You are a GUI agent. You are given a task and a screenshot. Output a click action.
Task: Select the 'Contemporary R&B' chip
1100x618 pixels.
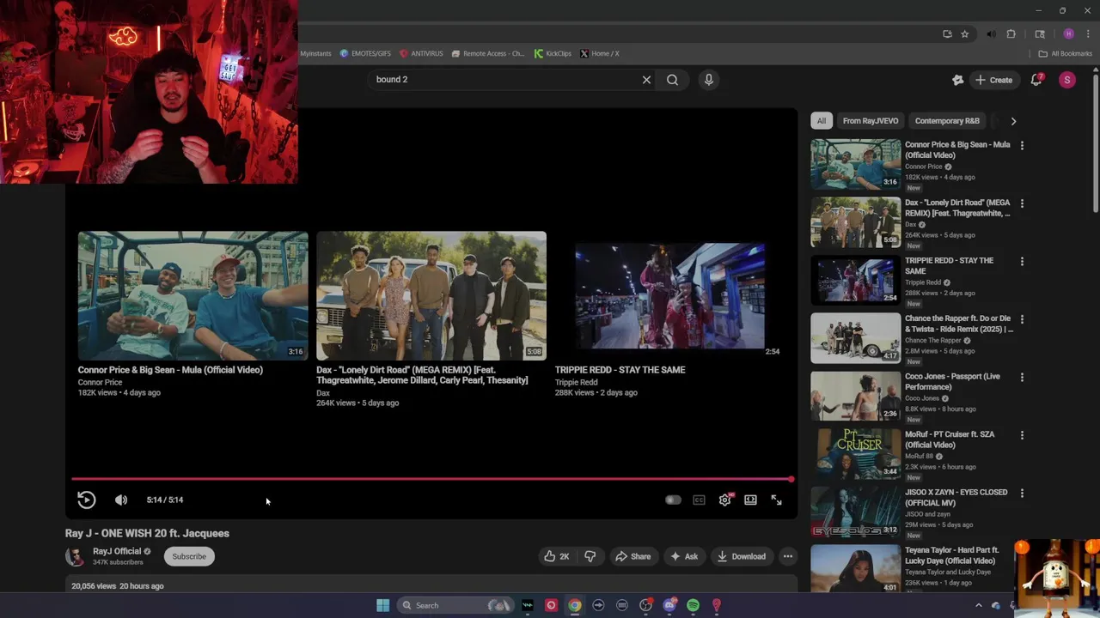pyautogui.click(x=947, y=121)
